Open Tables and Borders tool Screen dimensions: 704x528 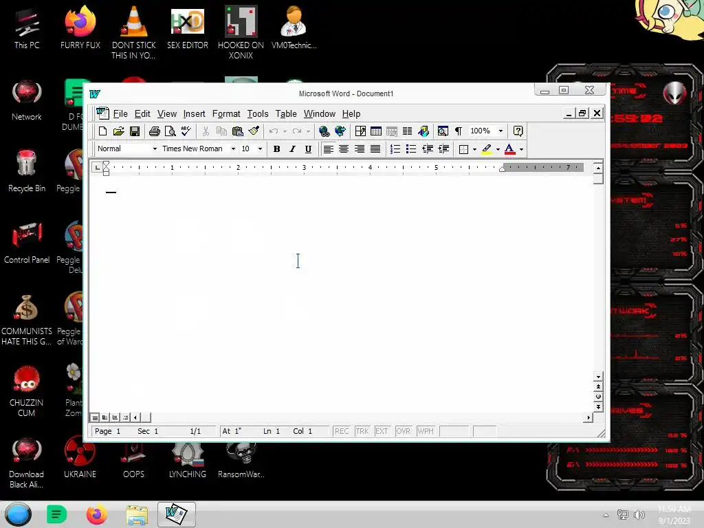point(360,131)
